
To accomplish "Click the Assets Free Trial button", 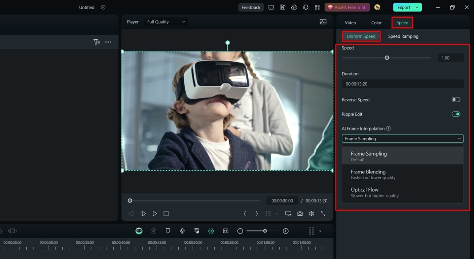I will pos(347,7).
